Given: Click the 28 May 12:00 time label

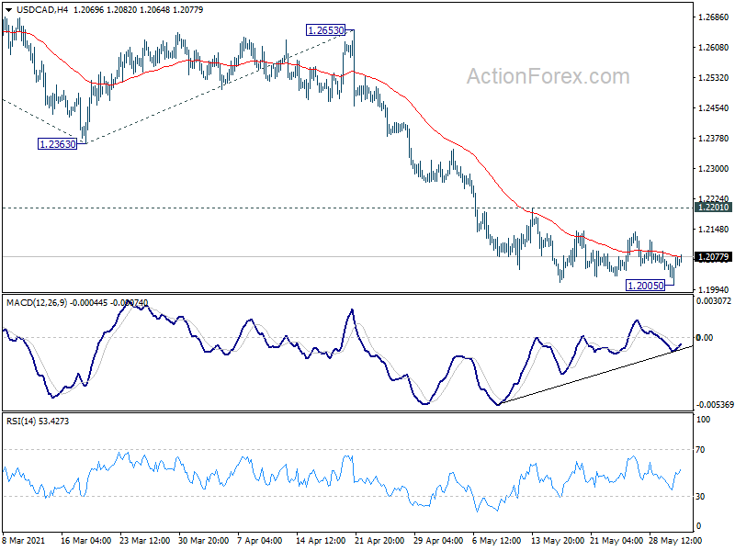Looking at the screenshot, I should click(x=675, y=540).
